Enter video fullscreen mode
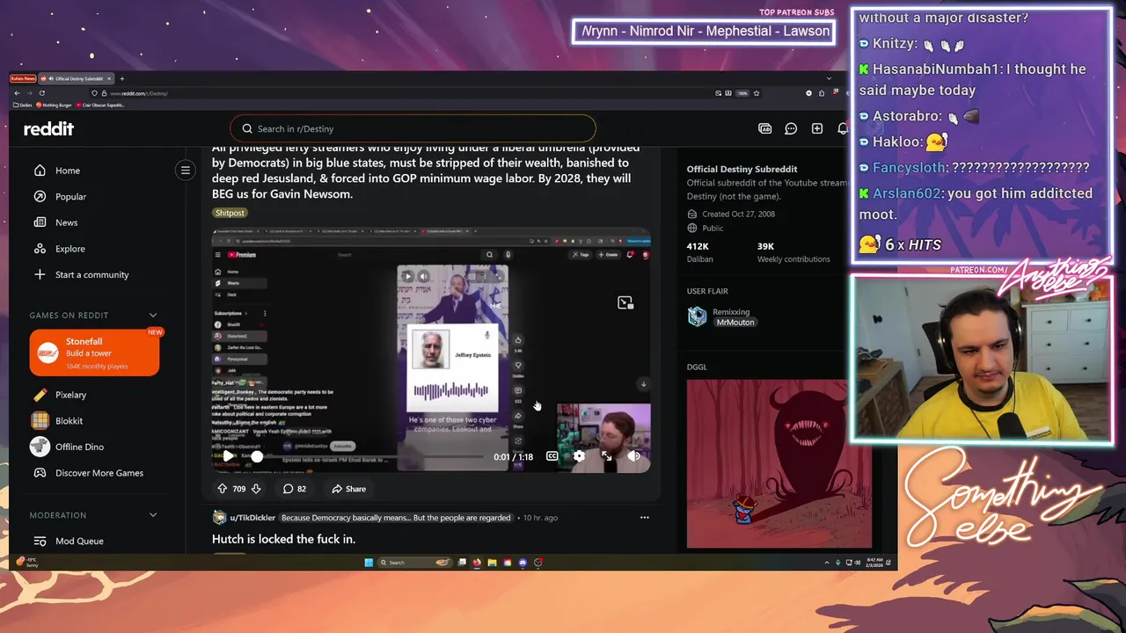Viewport: 1126px width, 633px height. pos(606,456)
